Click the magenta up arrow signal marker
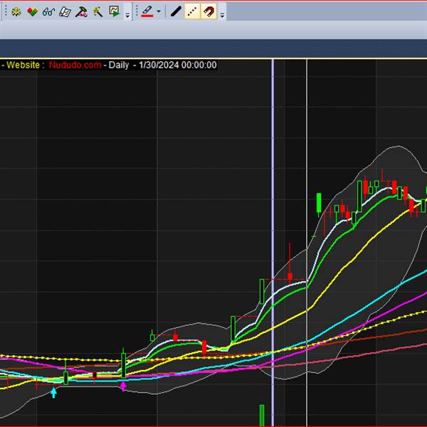 123,386
